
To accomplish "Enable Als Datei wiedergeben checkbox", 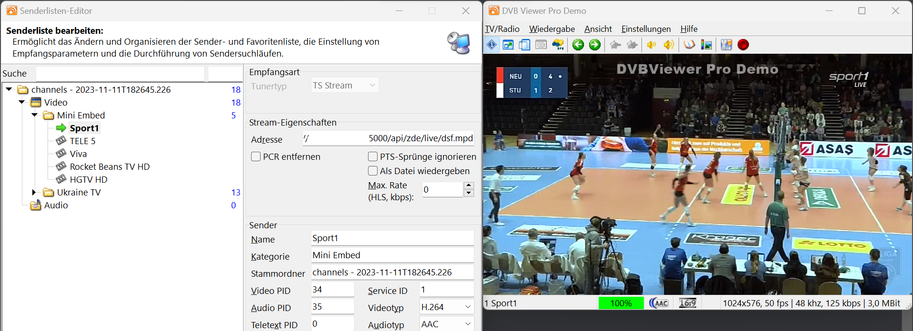I will (373, 171).
